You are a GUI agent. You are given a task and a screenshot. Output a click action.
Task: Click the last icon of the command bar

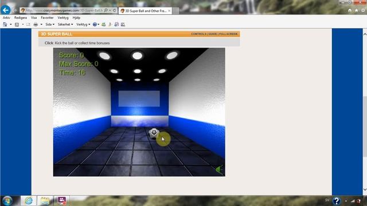pos(123,24)
